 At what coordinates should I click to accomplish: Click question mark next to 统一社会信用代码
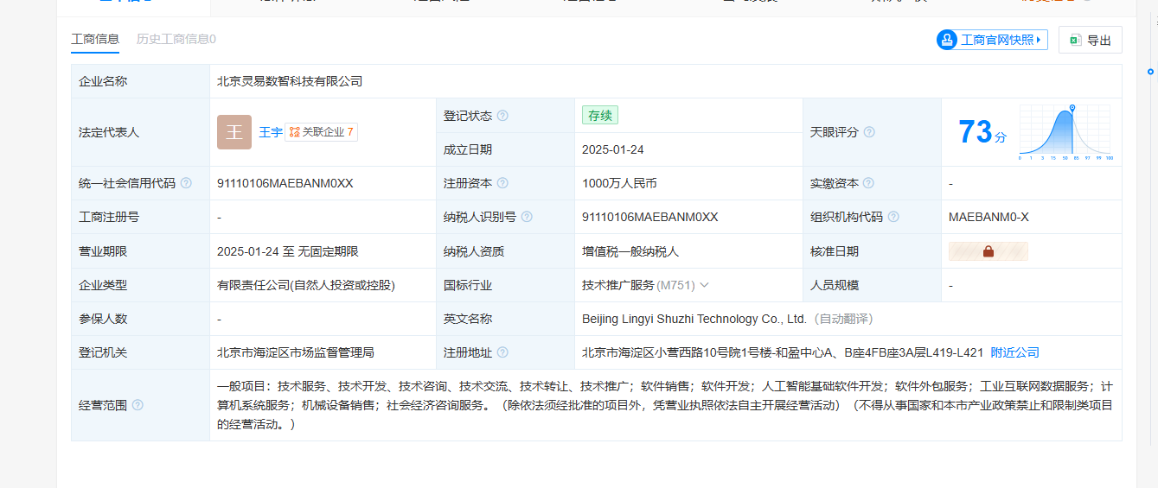click(x=186, y=183)
